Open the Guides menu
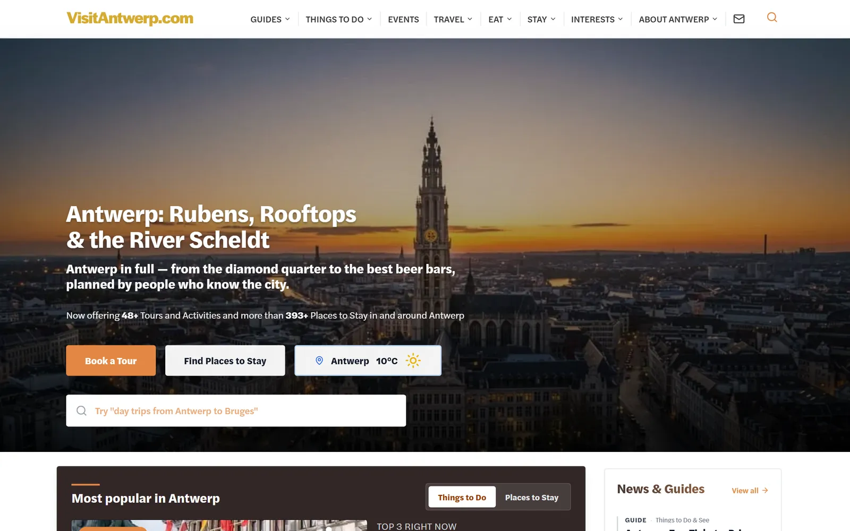Screen dimensions: 850x531 (x=266, y=20)
